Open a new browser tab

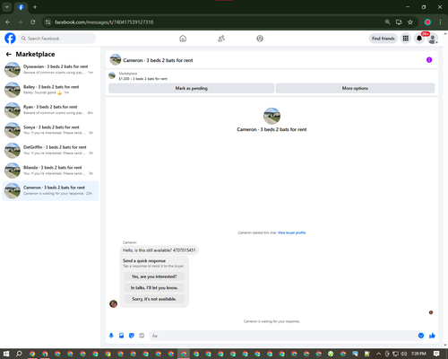35,7
